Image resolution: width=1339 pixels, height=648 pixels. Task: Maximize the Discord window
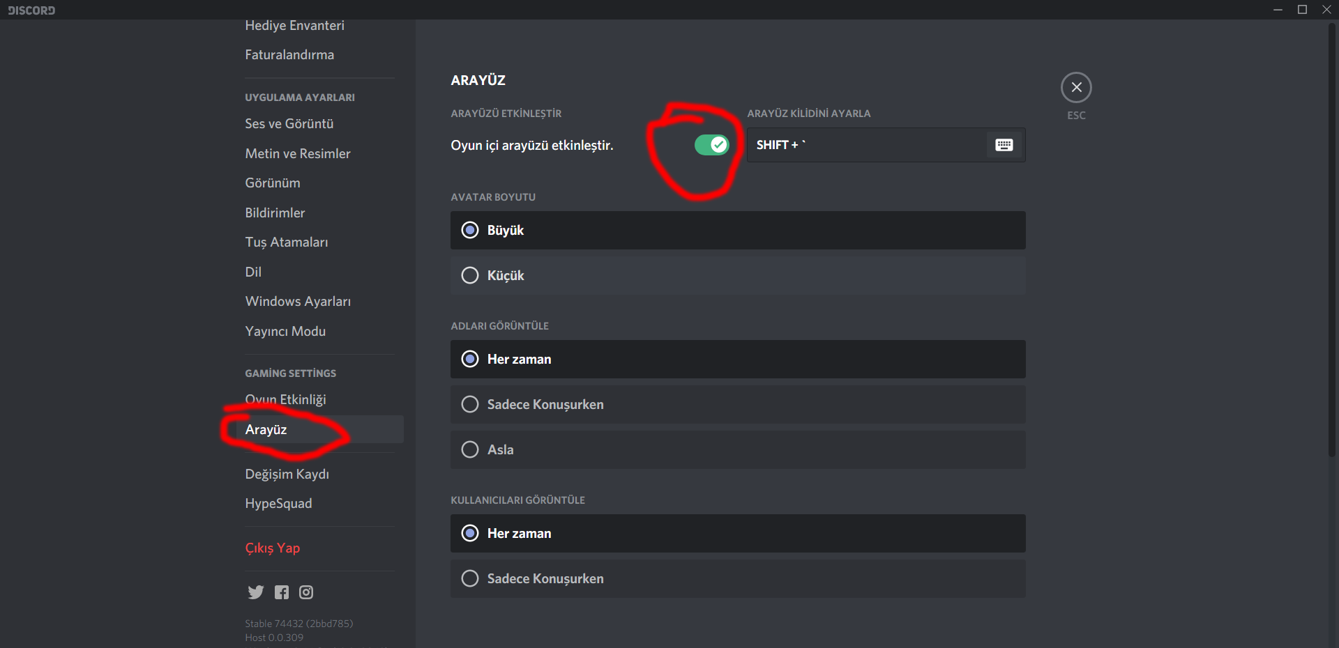click(x=1302, y=10)
